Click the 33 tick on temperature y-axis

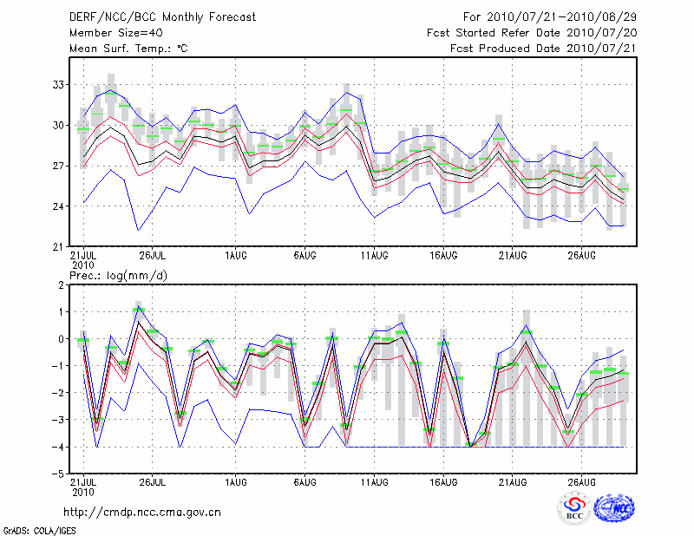(58, 85)
